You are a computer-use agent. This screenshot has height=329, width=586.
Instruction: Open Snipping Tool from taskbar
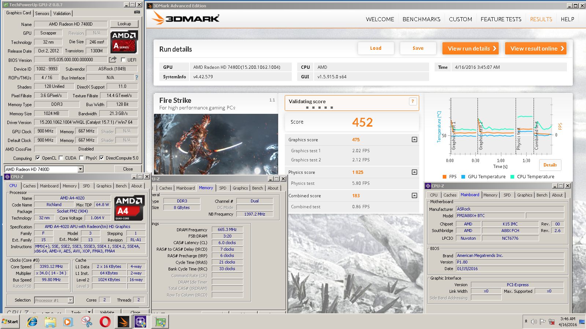[x=86, y=322]
